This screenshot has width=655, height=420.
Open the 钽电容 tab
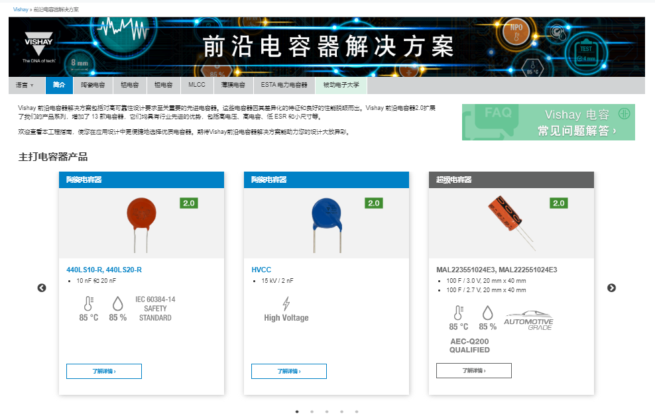pyautogui.click(x=163, y=85)
